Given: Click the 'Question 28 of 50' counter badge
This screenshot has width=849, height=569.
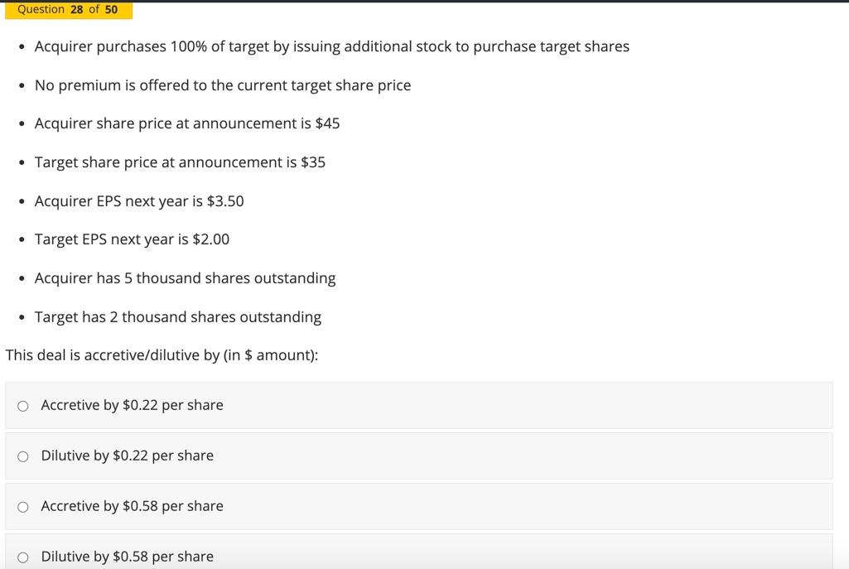Looking at the screenshot, I should tap(67, 10).
